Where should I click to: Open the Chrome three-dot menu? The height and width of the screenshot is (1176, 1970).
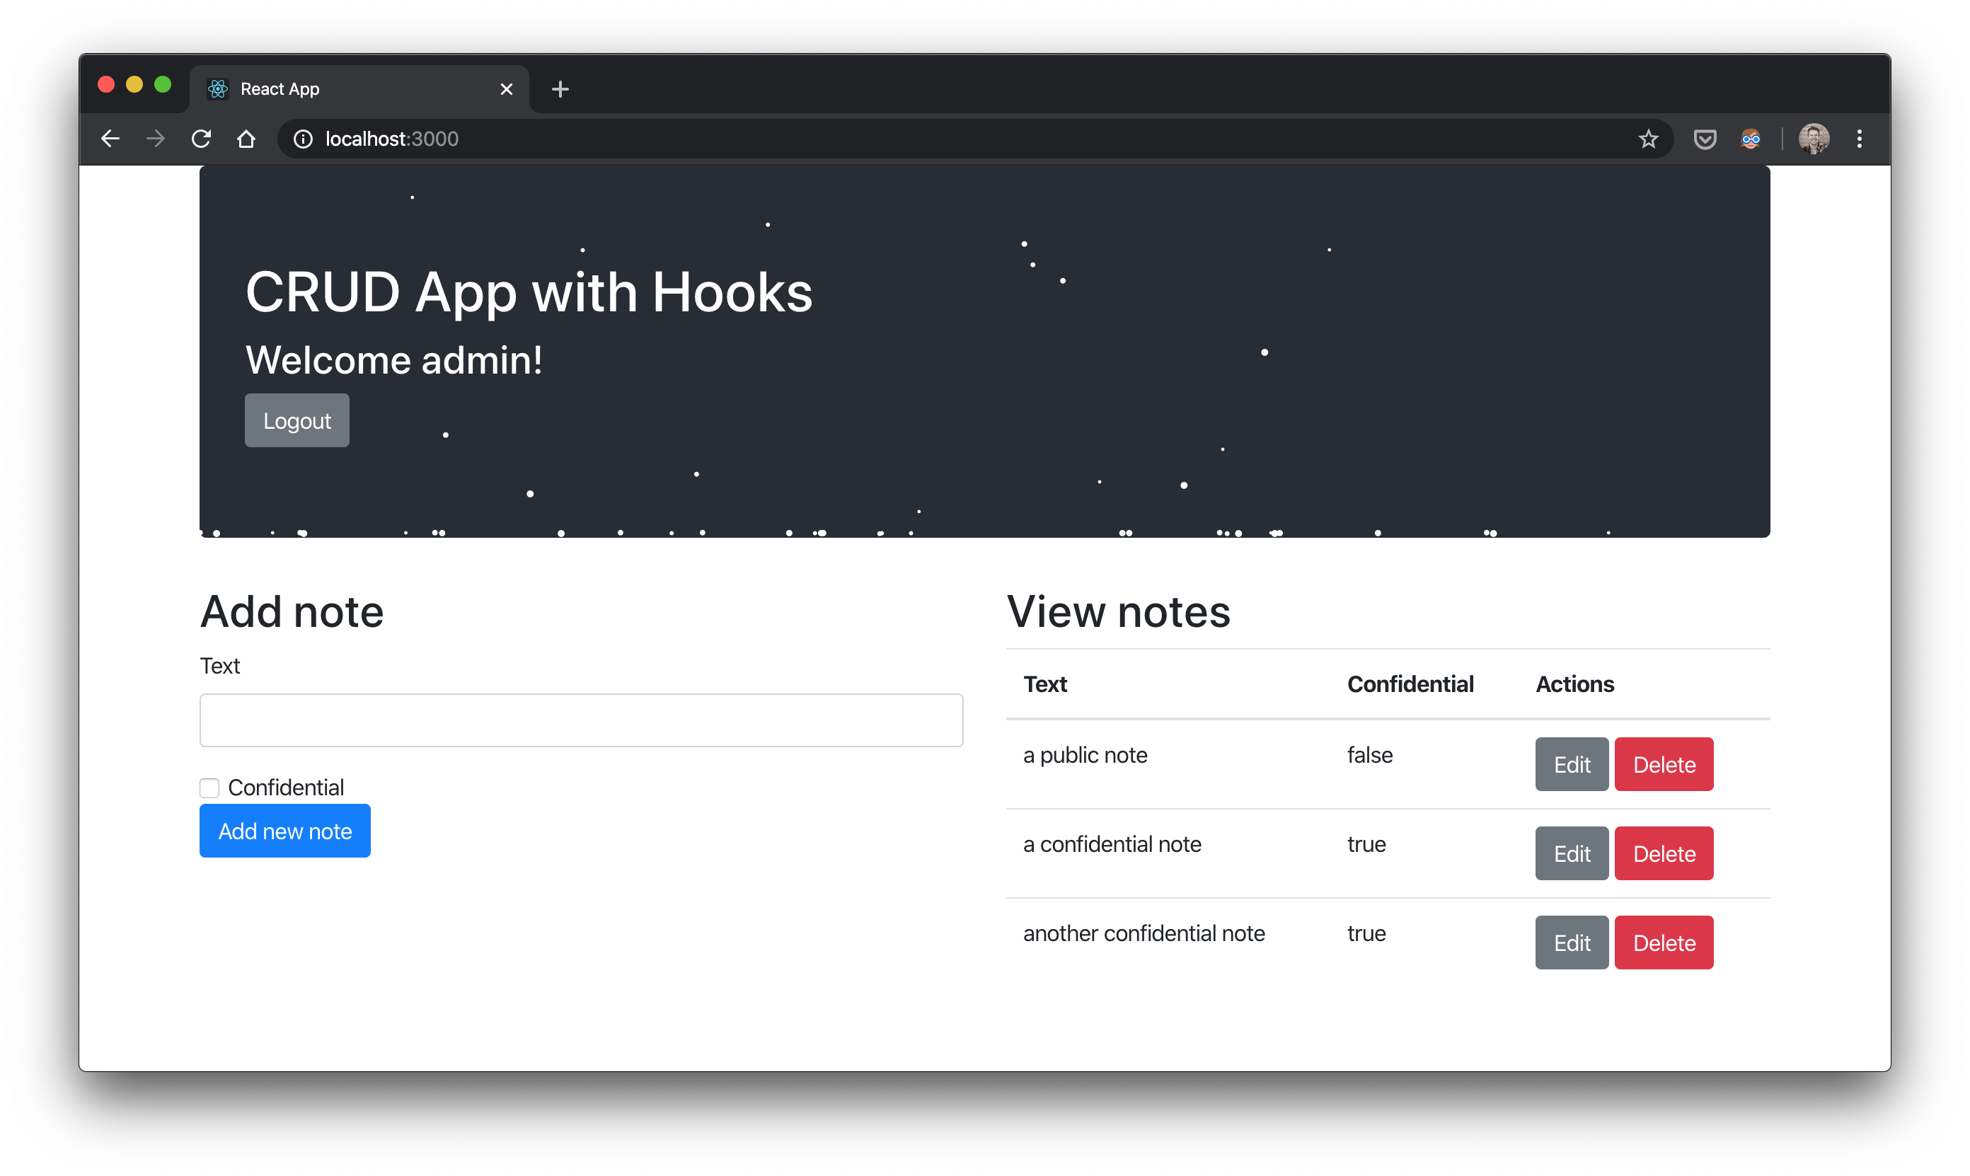[x=1859, y=139]
